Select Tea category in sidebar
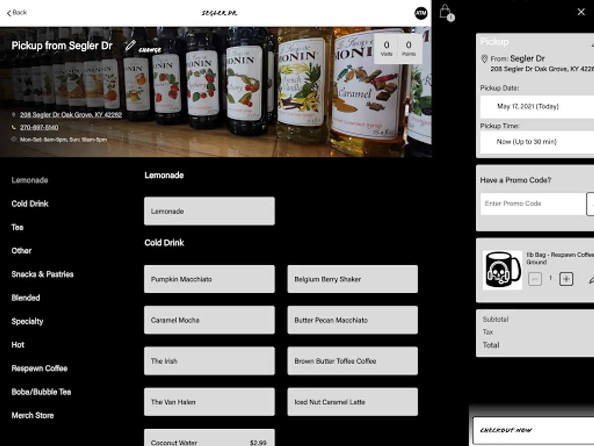This screenshot has width=594, height=446. tap(17, 227)
